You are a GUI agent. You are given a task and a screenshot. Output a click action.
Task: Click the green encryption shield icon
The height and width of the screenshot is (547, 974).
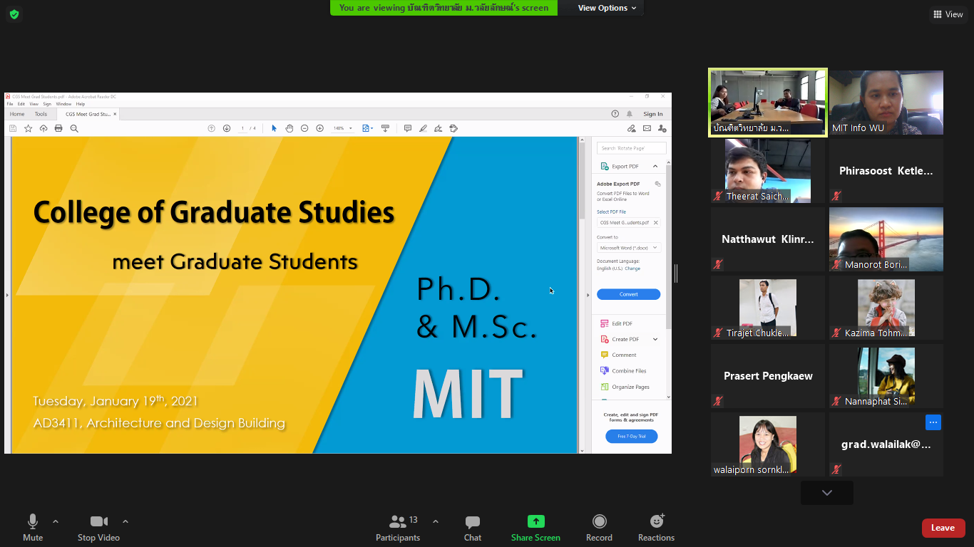coord(14,14)
